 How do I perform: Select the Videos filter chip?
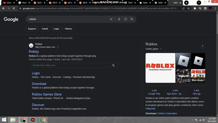tap(68, 29)
